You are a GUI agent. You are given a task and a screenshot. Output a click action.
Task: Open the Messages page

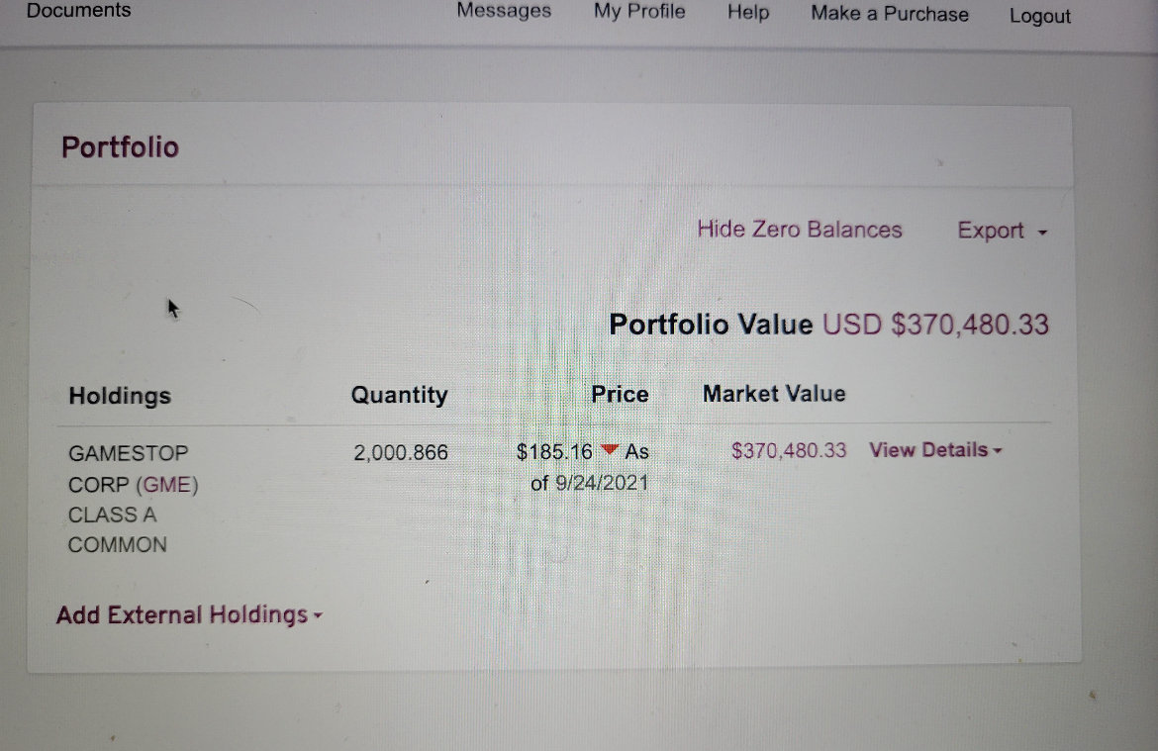coord(504,11)
